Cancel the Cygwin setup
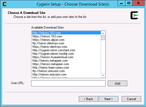Image resolution: width=146 pixels, height=107 pixels. [131, 99]
